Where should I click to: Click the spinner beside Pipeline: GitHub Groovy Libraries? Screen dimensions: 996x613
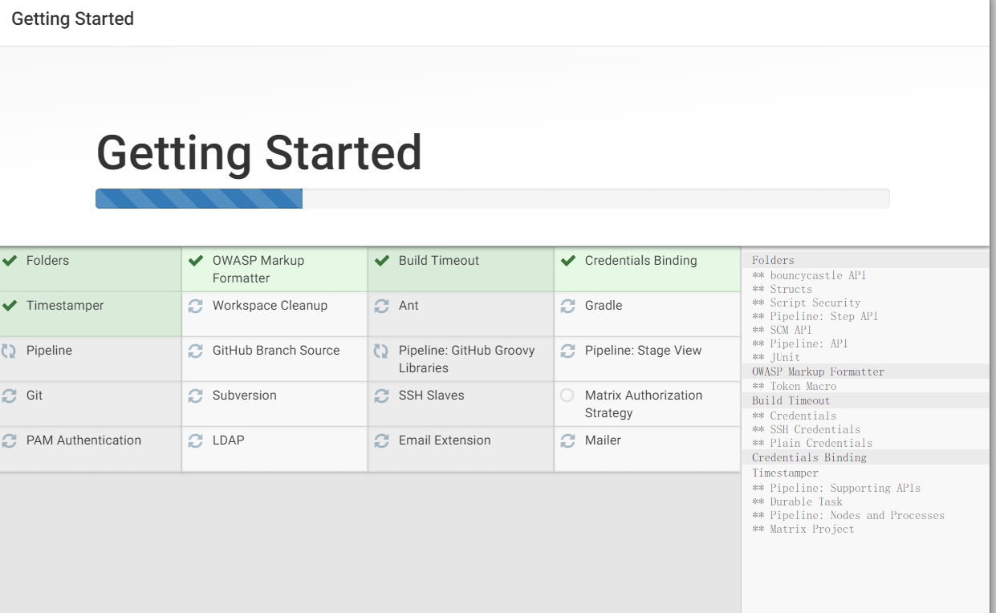tap(382, 351)
